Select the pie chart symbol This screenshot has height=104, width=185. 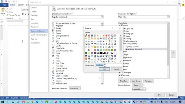106,56
